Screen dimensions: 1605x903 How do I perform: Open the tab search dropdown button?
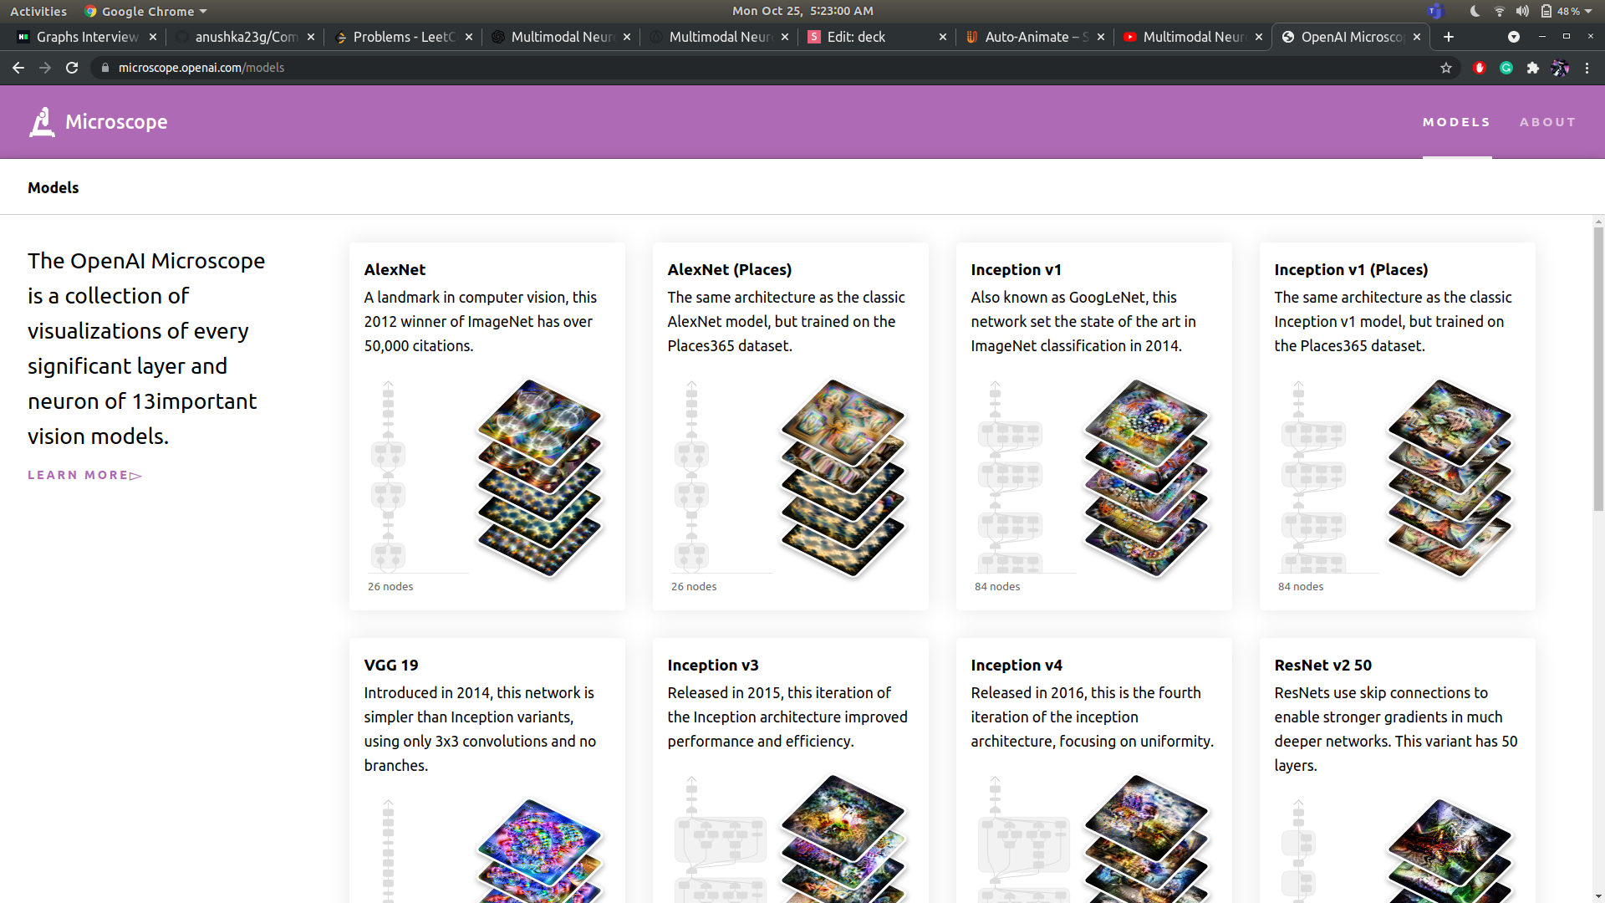pos(1514,37)
